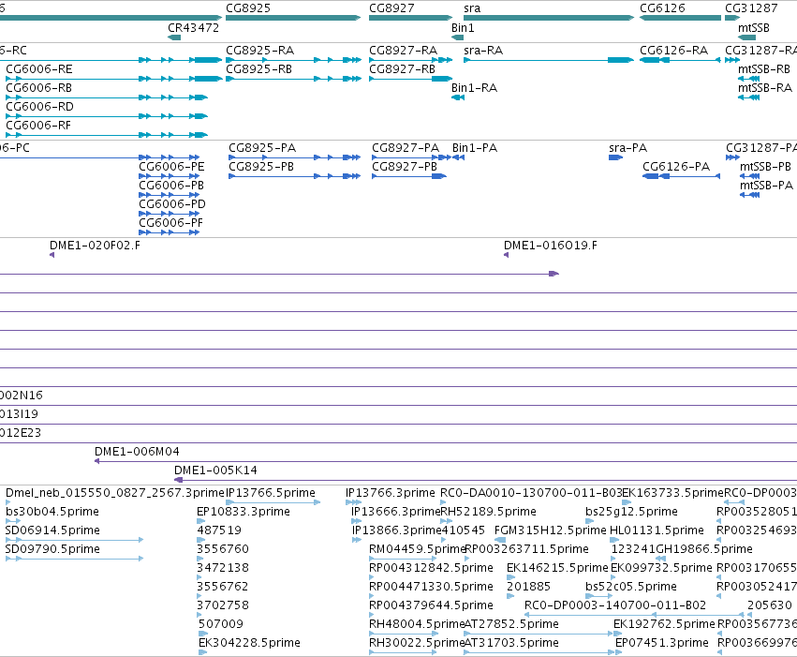Open the CG6006-PB protein label
797x657 pixels.
coord(171,186)
